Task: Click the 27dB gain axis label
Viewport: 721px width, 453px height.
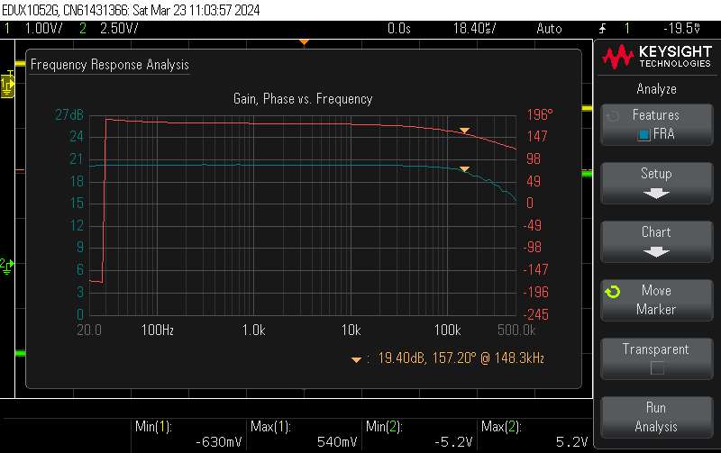Action: click(69, 114)
